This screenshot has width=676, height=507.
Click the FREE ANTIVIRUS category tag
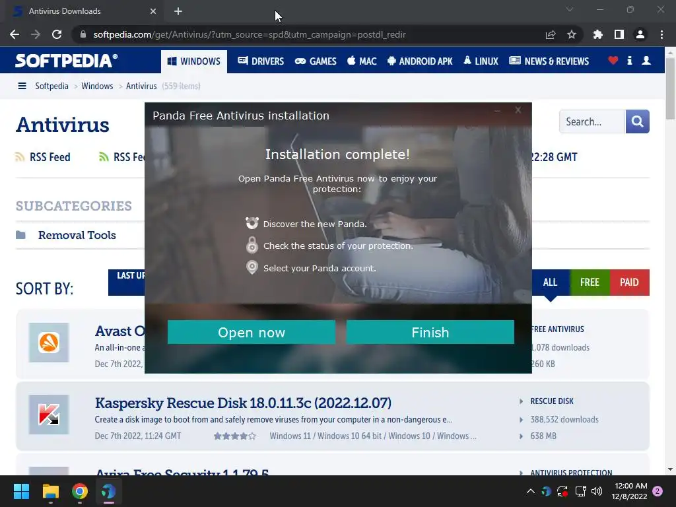(557, 329)
